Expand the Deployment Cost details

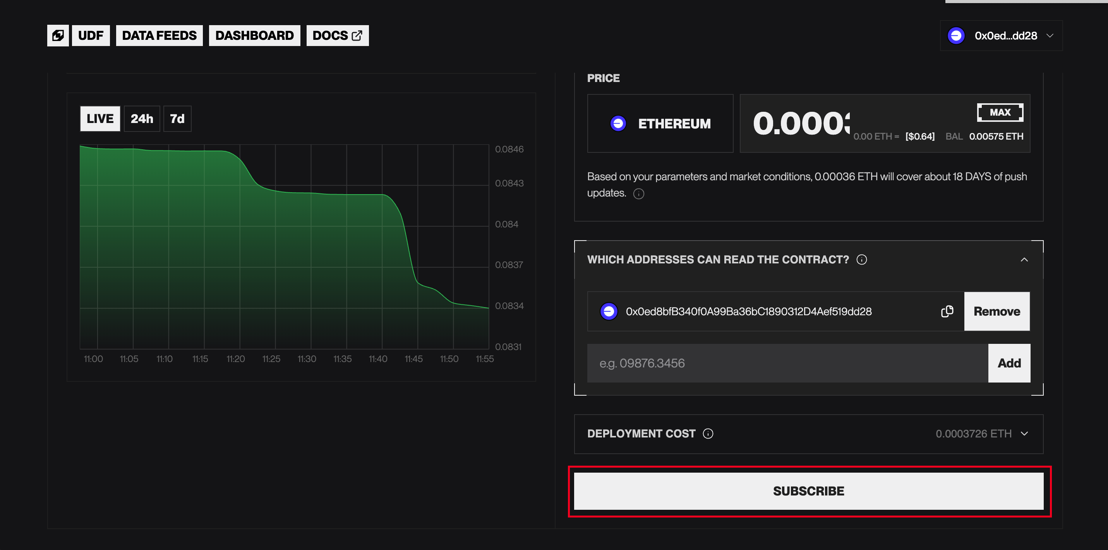[1024, 434]
